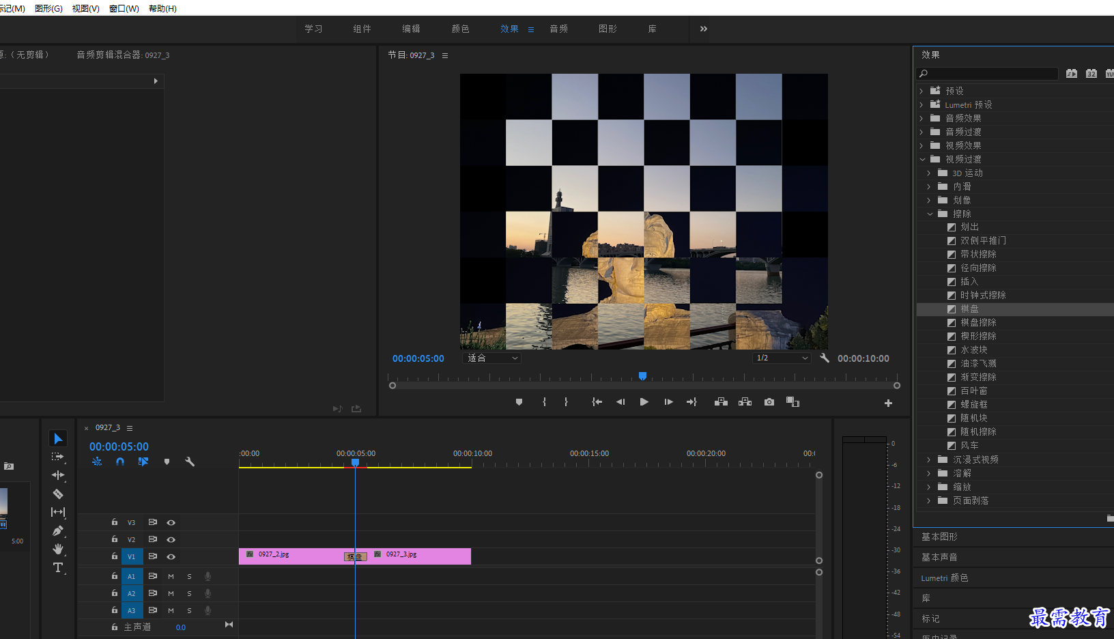Click Mark Out bracket button
Viewport: 1114px width, 639px height.
pos(566,402)
